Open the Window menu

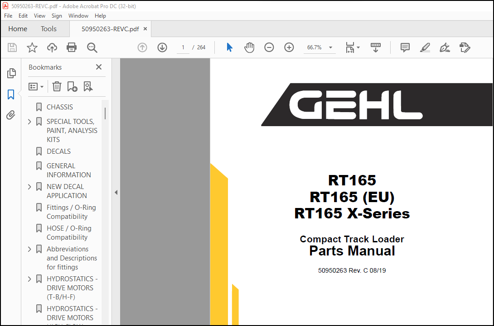click(x=78, y=16)
